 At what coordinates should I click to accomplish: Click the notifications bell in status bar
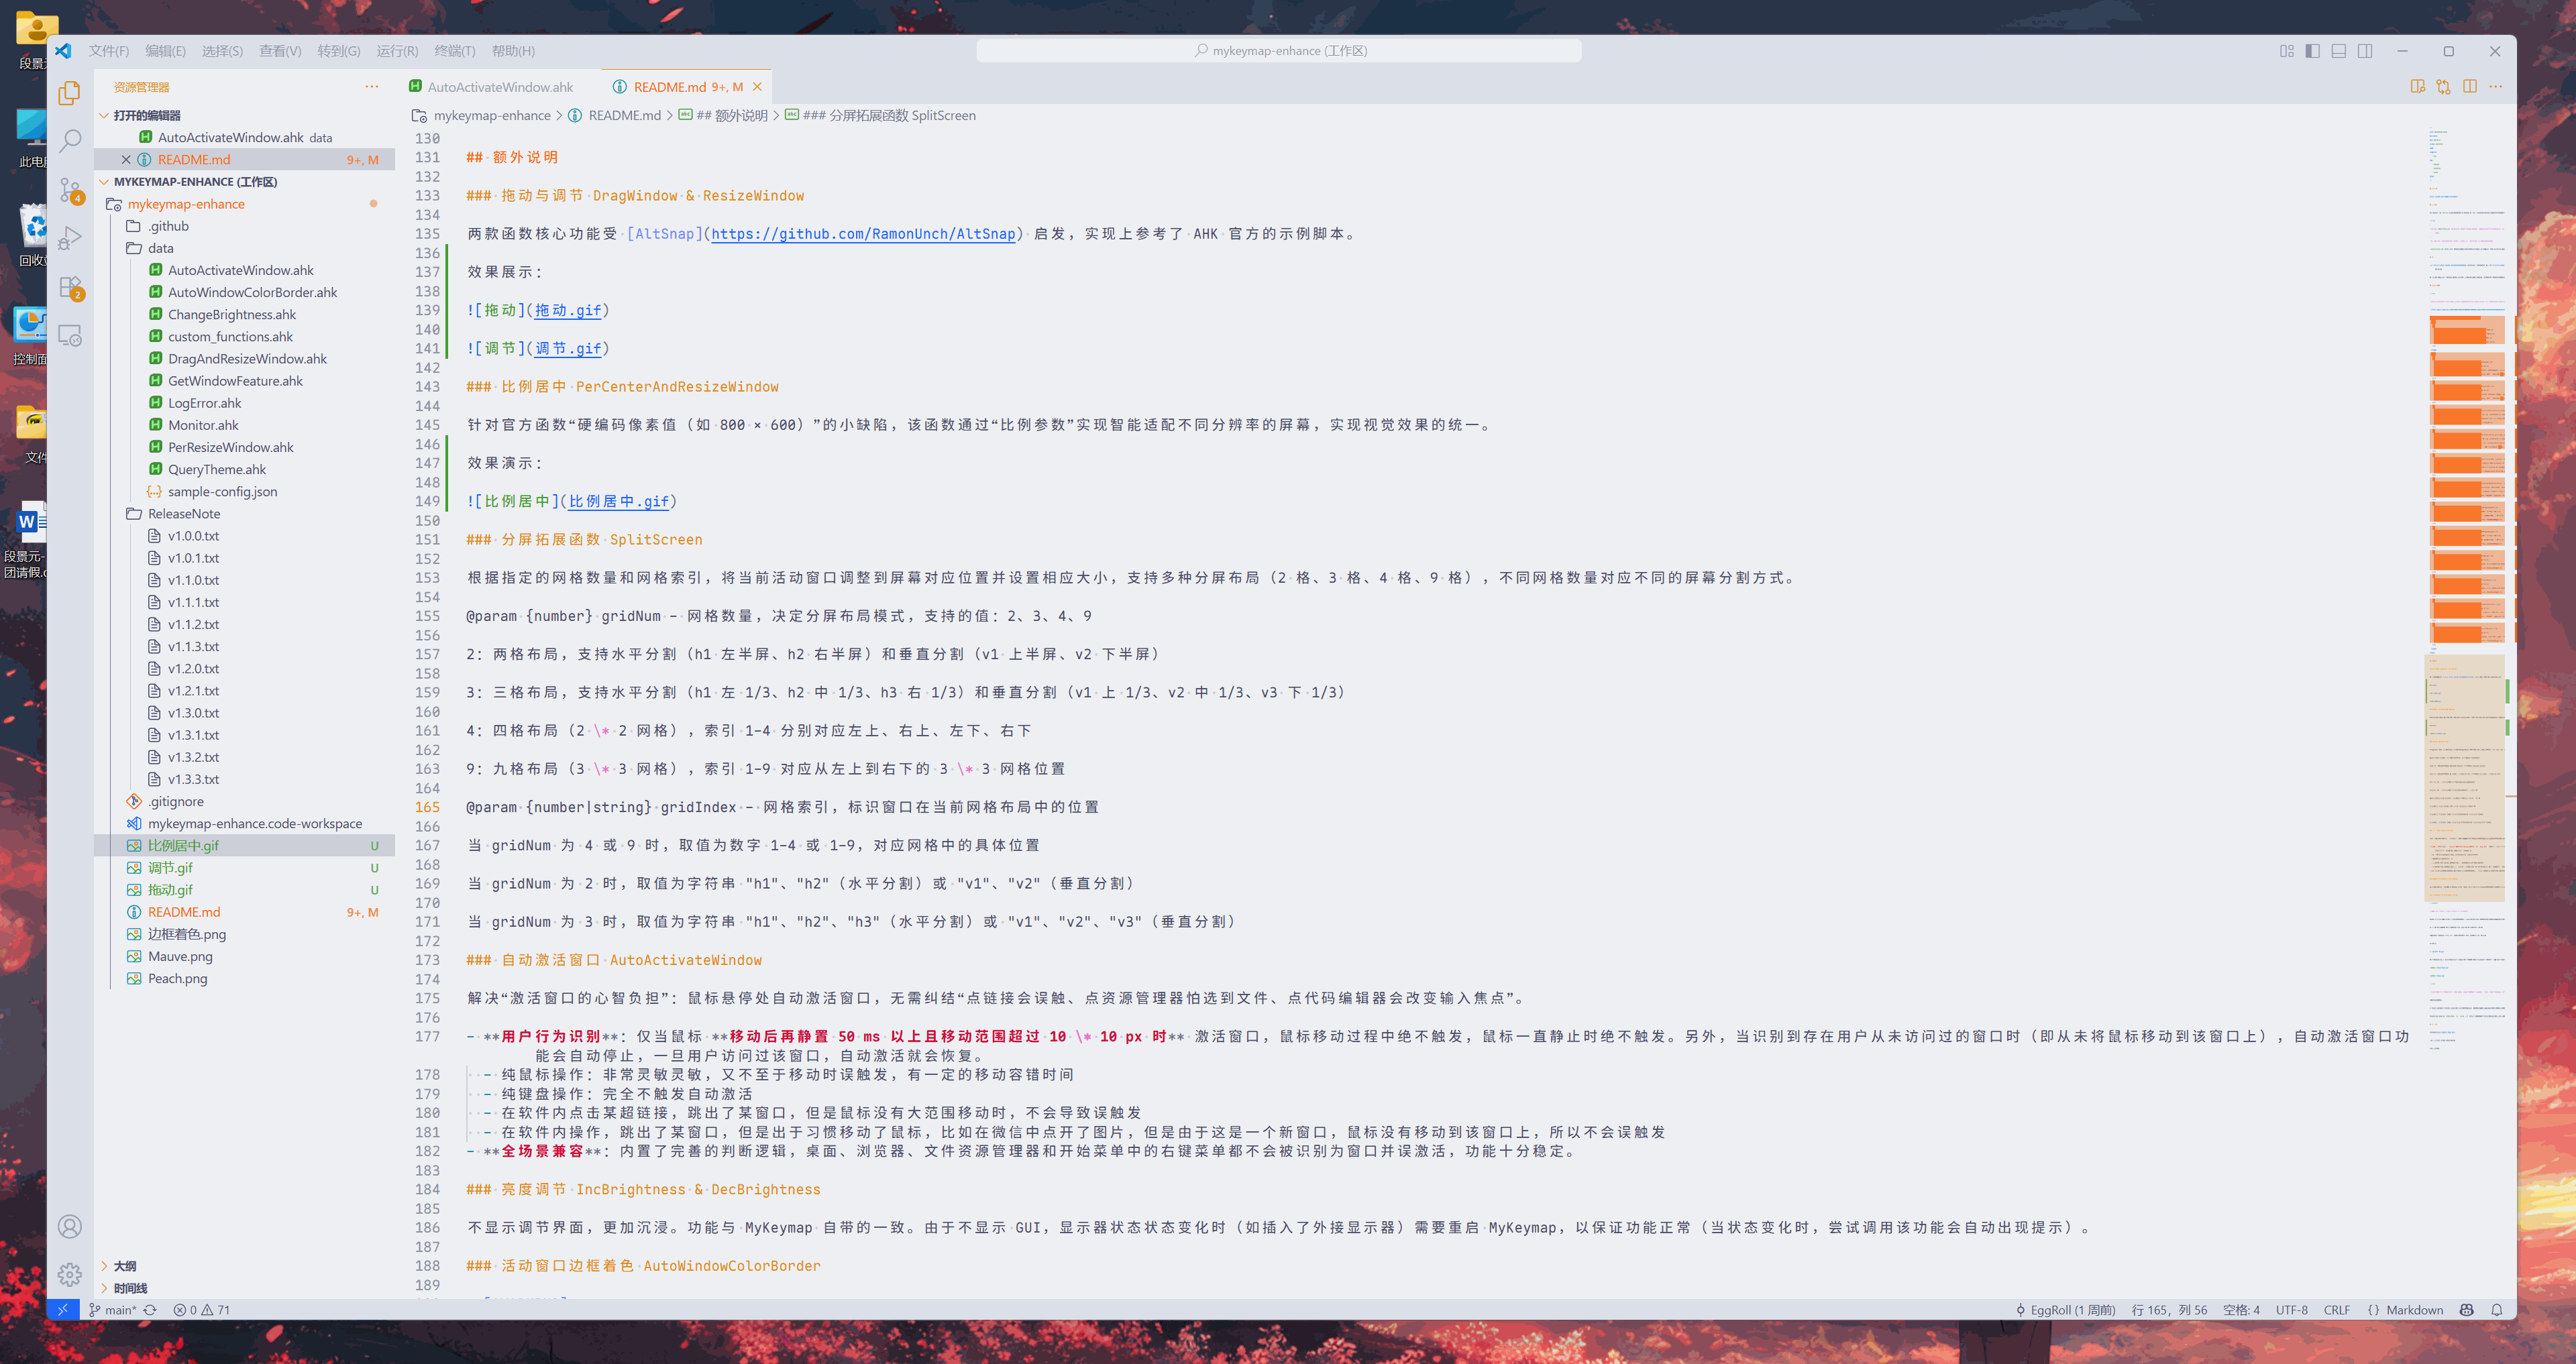(2496, 1310)
